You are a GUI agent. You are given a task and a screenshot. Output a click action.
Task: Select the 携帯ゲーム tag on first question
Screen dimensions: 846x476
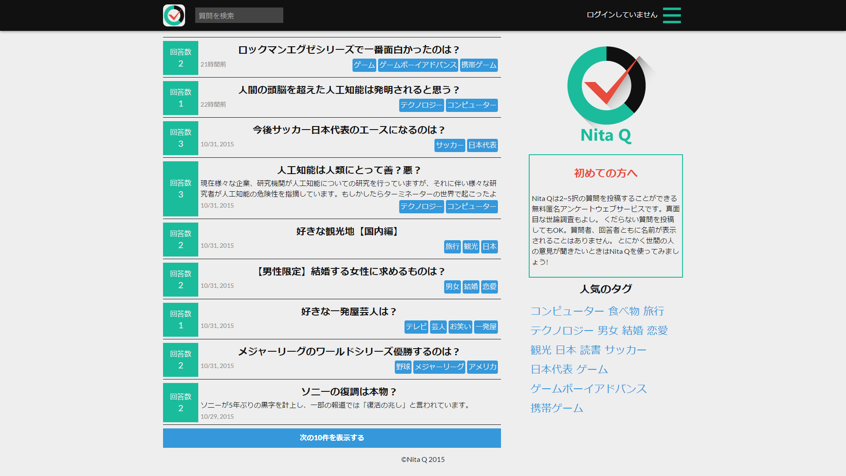[479, 65]
